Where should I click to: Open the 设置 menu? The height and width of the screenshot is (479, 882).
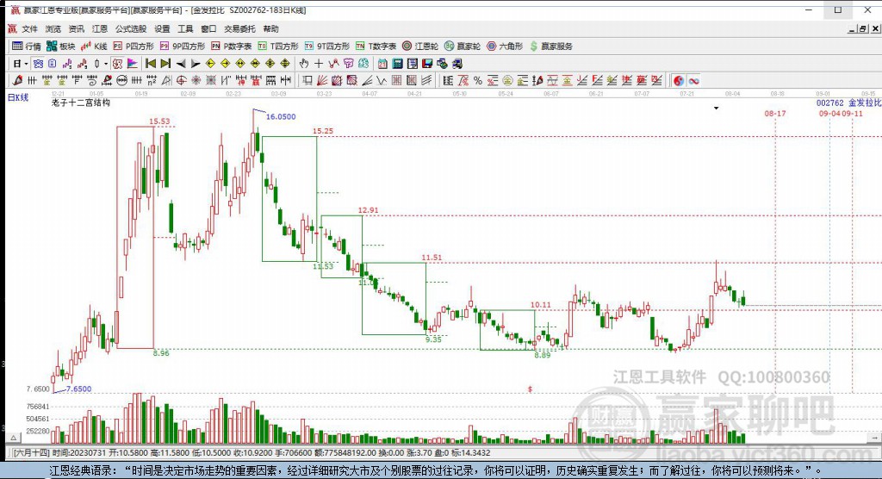(162, 28)
